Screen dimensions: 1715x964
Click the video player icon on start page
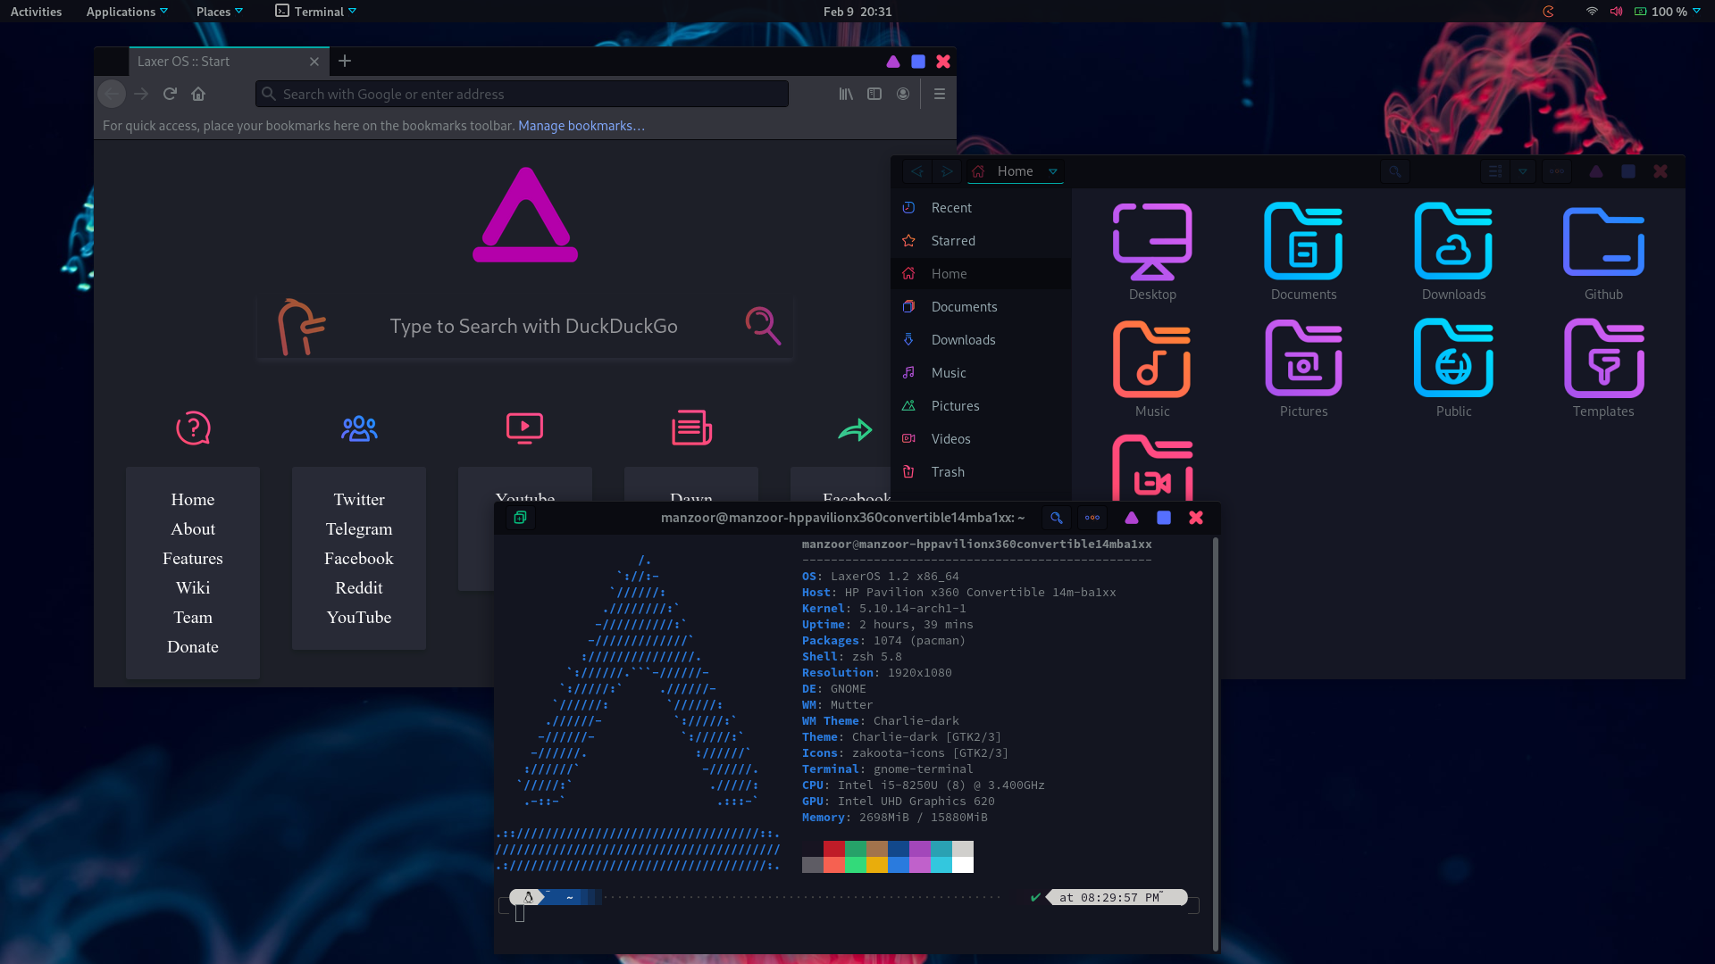pos(524,428)
